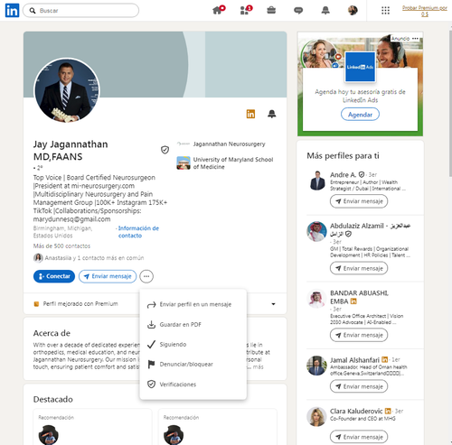This screenshot has height=445, width=452.
Task: Click the search magnifier icon
Action: click(x=33, y=11)
